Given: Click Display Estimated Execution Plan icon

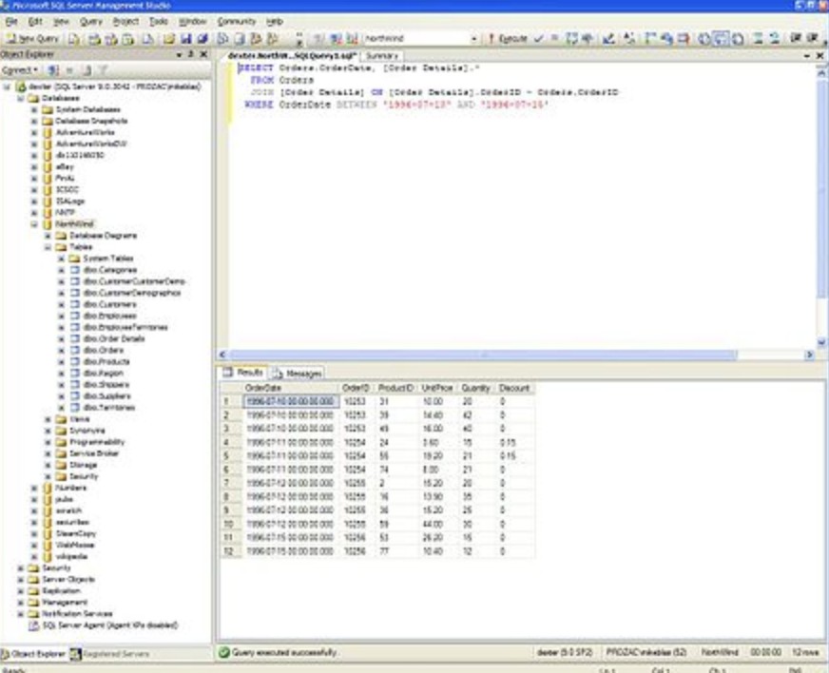Looking at the screenshot, I should tap(571, 38).
